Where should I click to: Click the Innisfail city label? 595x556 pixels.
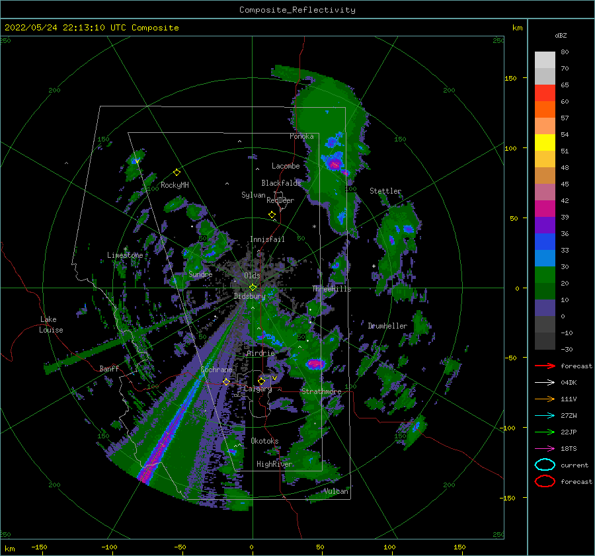(x=267, y=239)
